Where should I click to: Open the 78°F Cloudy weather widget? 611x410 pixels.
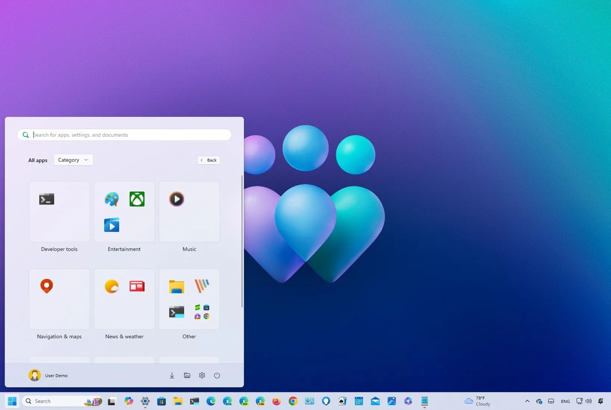[477, 401]
